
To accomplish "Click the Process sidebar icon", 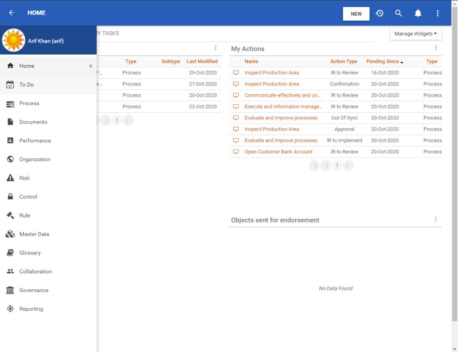I will [x=10, y=104].
